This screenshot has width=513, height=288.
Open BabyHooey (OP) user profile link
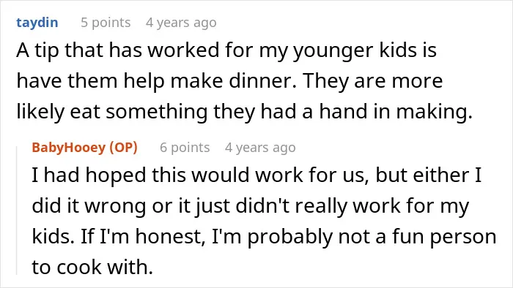(84, 148)
